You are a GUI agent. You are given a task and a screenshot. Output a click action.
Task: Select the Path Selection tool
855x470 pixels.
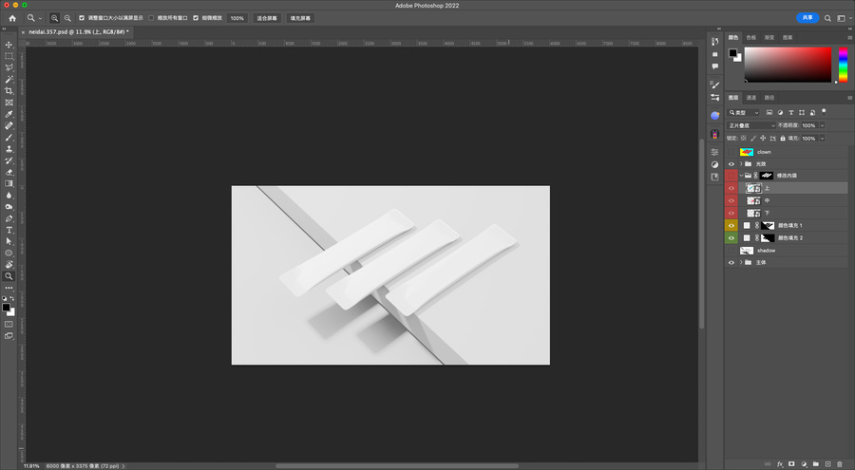[9, 241]
